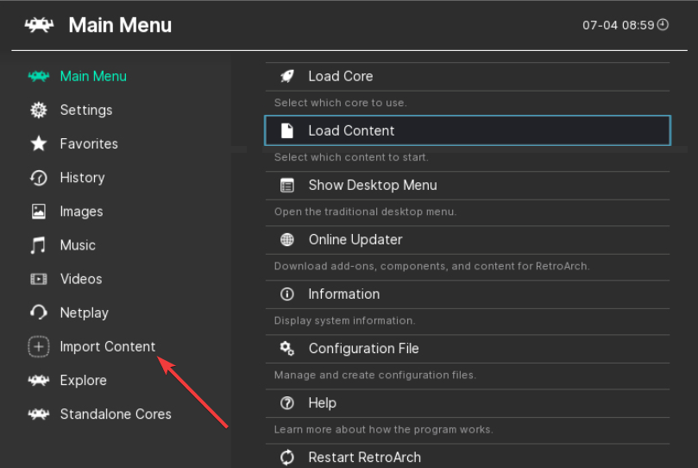Open Music via the note icon

39,245
